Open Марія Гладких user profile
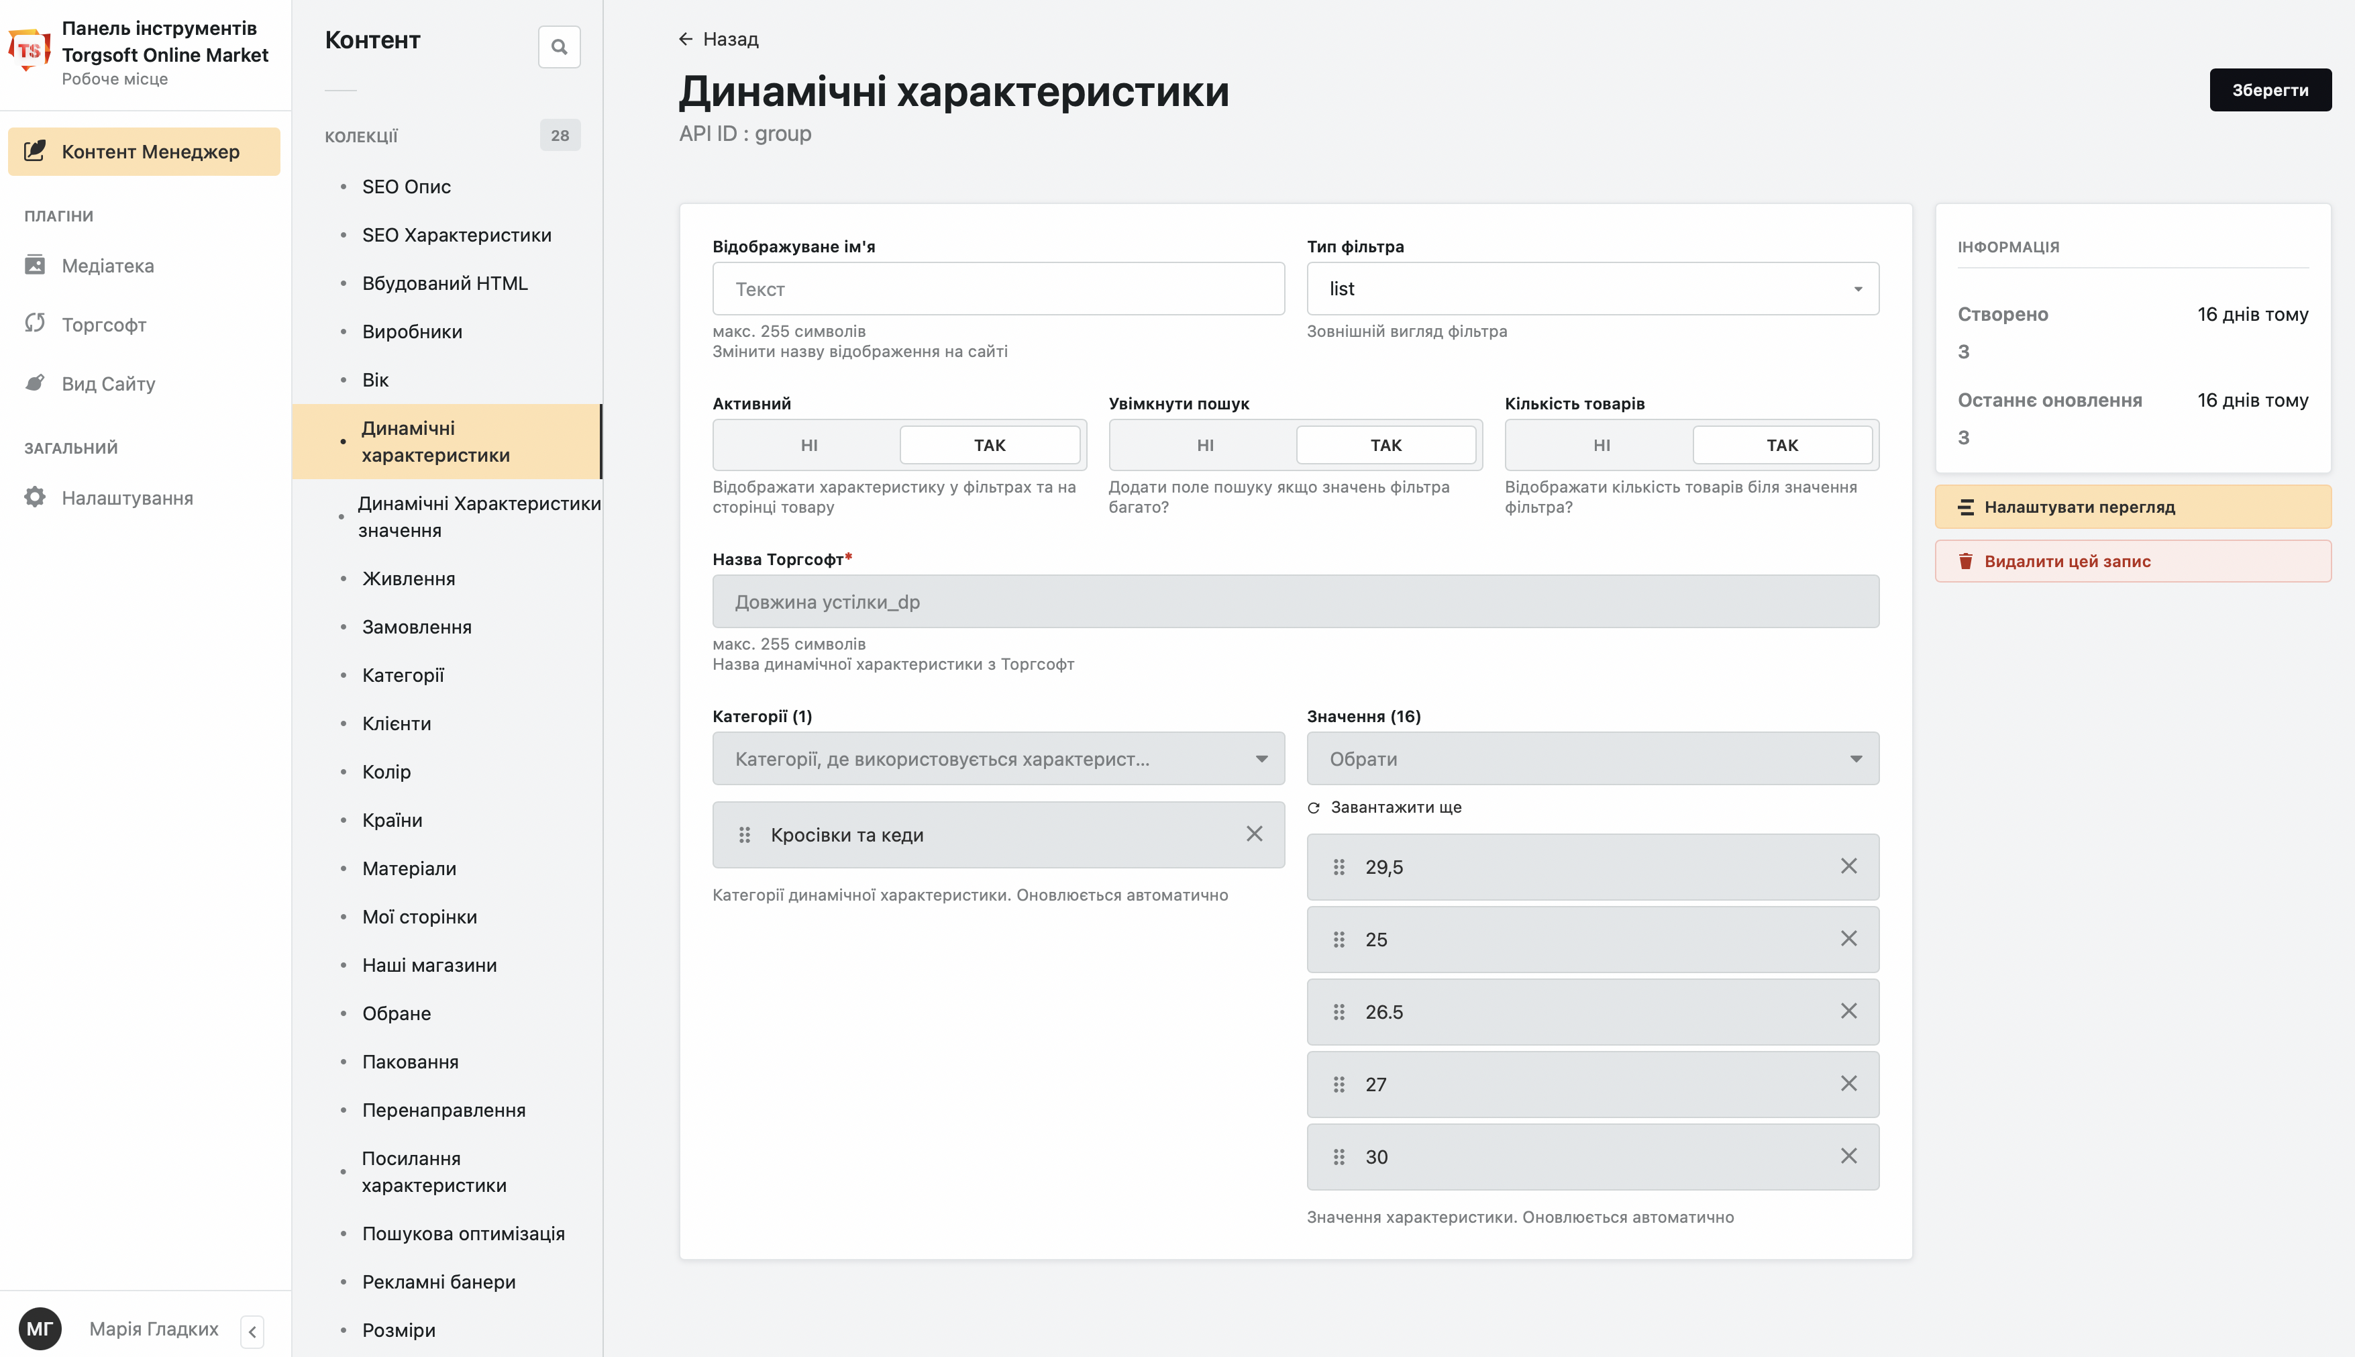This screenshot has height=1357, width=2355. 154,1329
